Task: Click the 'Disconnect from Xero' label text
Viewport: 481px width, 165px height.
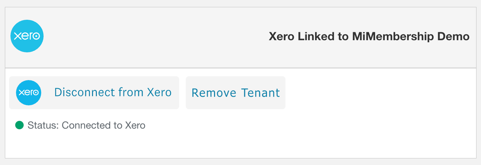Action: (113, 93)
